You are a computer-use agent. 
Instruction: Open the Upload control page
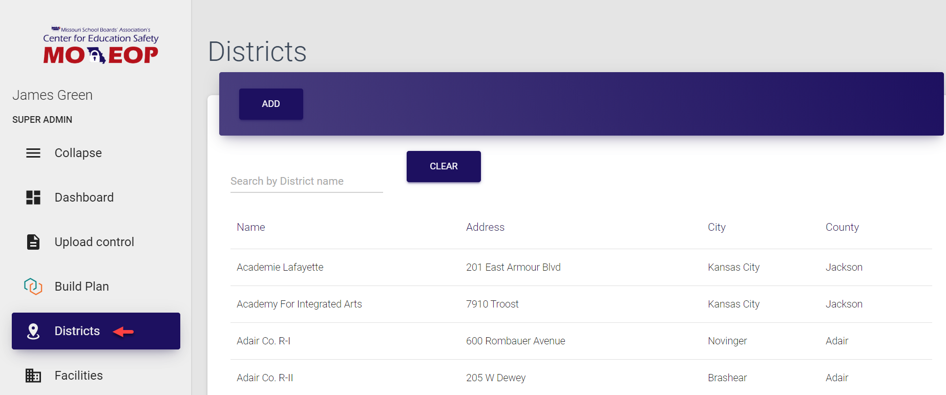click(x=94, y=242)
